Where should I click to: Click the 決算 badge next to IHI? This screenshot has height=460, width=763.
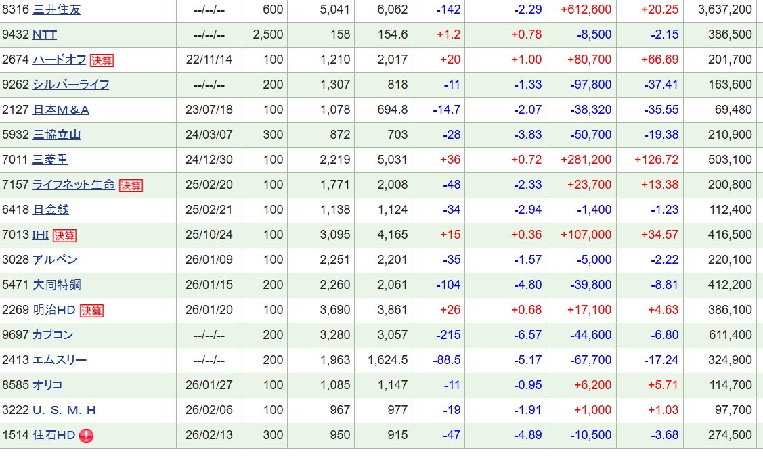pos(65,235)
